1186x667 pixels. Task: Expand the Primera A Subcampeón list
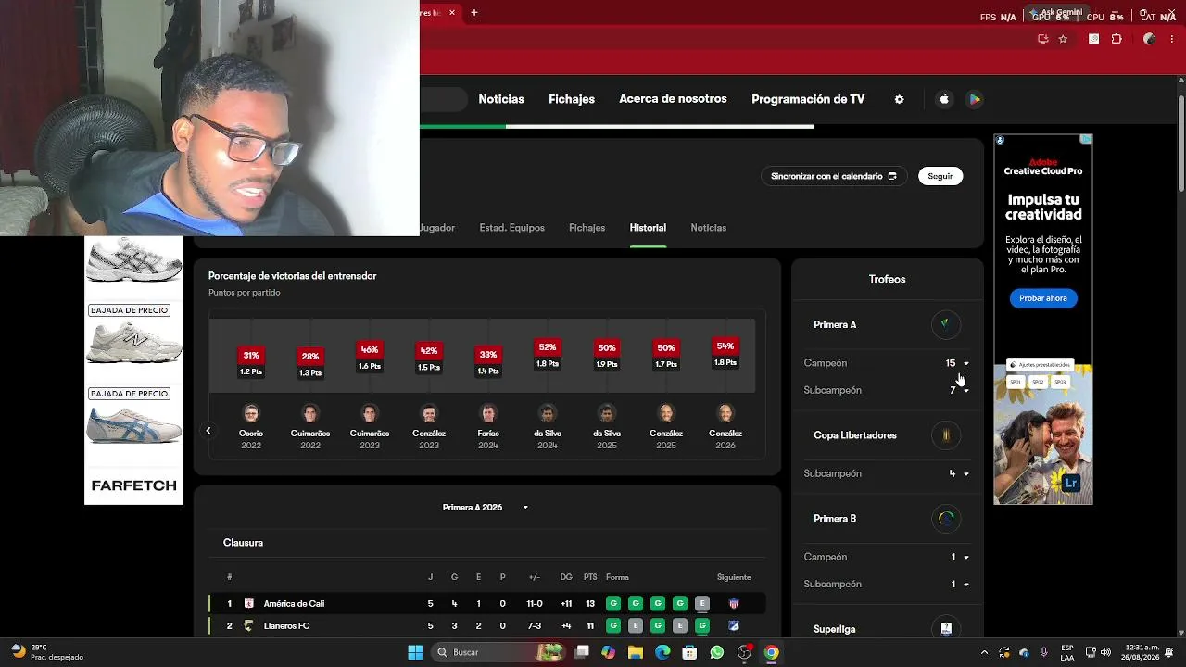tap(965, 390)
